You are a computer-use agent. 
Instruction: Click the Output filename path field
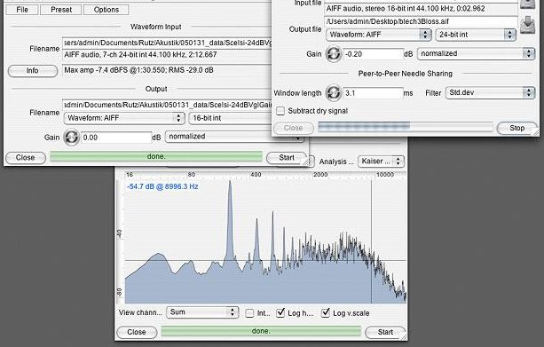(167, 105)
